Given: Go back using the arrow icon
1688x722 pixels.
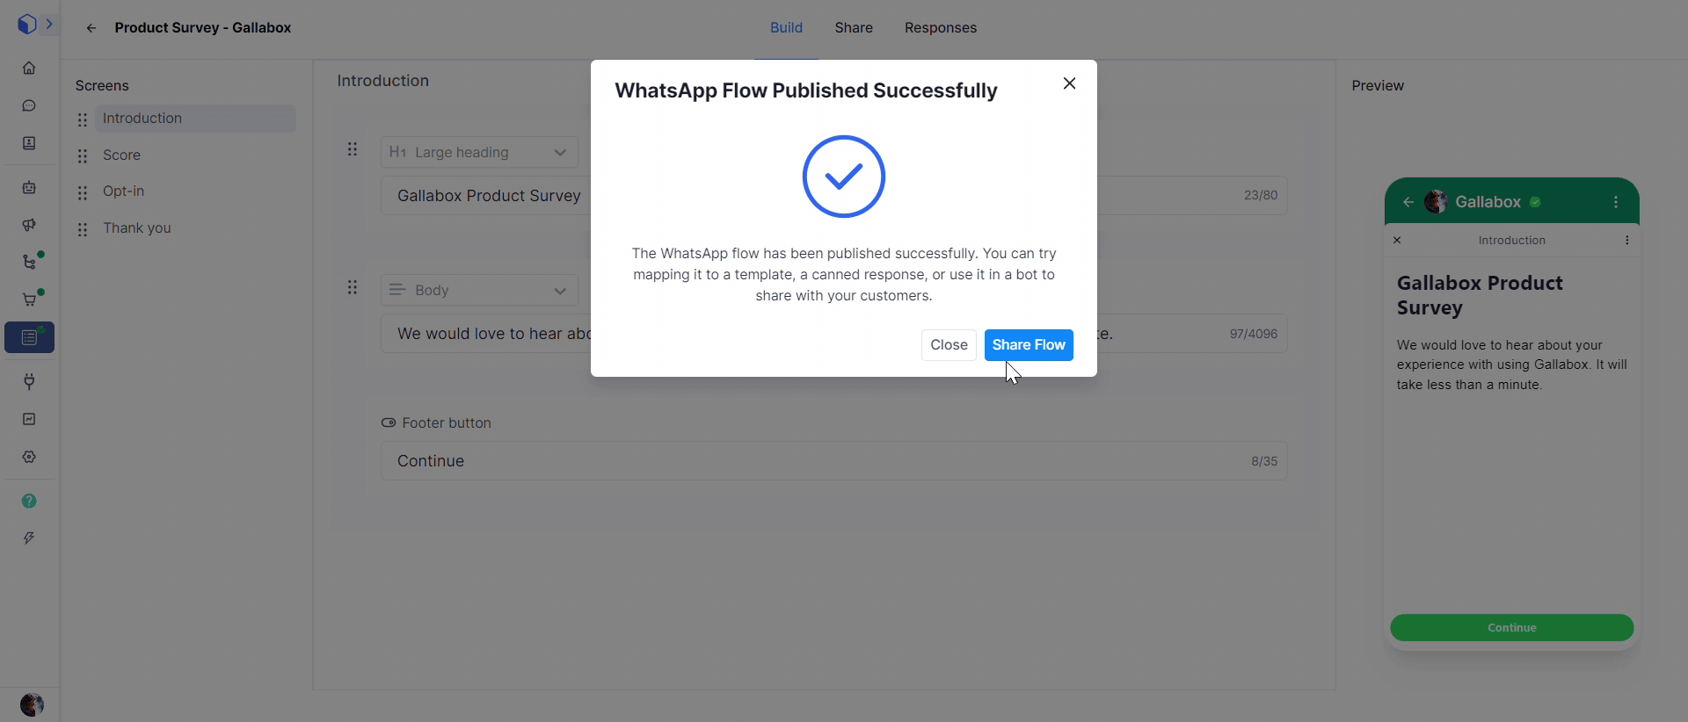Looking at the screenshot, I should tap(91, 28).
